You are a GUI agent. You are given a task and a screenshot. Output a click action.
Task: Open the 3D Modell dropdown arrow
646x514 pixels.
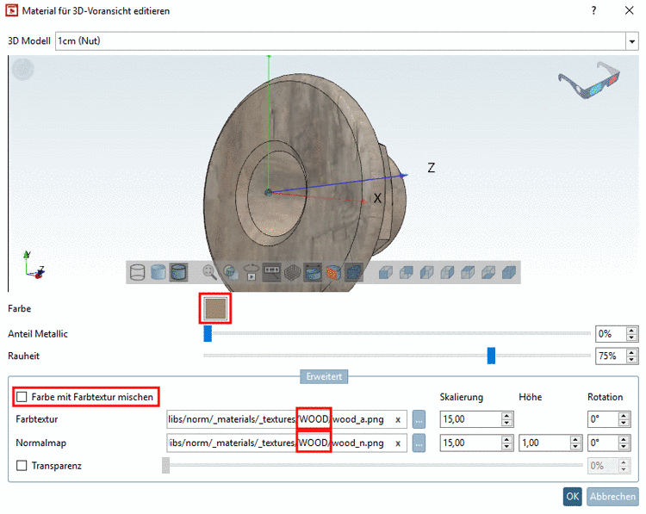632,41
